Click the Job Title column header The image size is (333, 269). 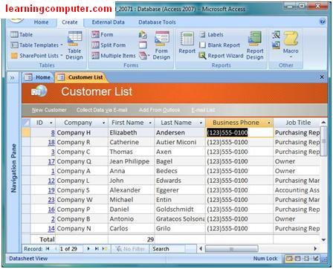[298, 123]
